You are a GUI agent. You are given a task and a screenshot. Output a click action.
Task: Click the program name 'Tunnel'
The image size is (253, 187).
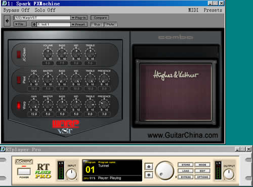pyautogui.click(x=104, y=166)
